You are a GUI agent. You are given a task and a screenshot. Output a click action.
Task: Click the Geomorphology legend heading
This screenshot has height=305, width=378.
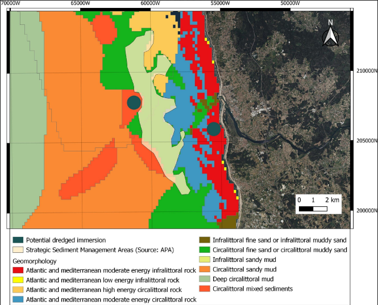pos(36,260)
